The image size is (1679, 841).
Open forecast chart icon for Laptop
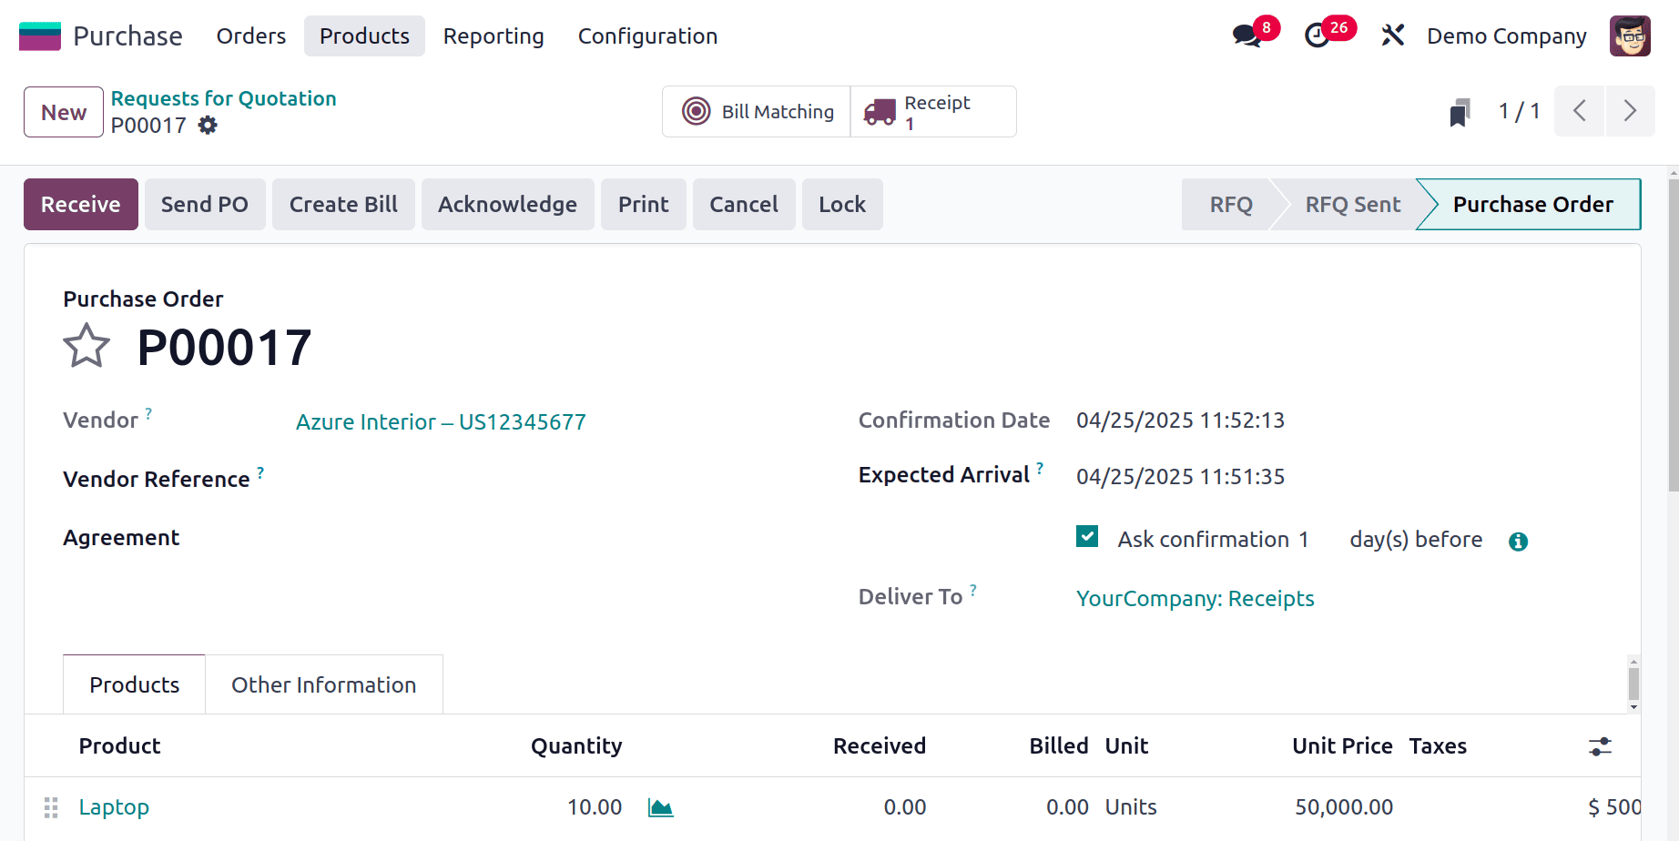[x=660, y=807]
